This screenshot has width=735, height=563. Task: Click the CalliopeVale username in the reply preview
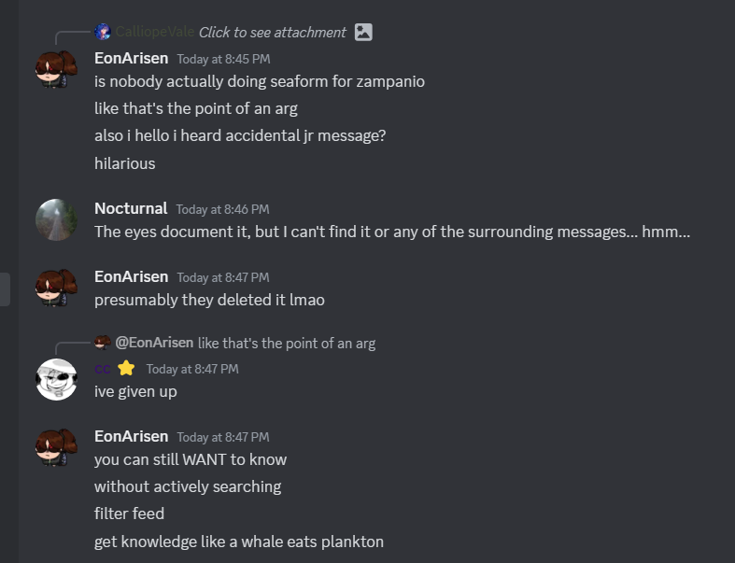155,33
